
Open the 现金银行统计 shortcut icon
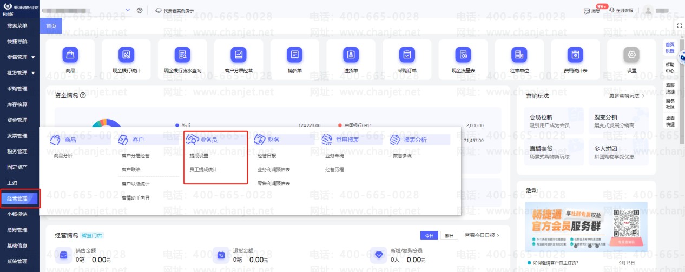(x=126, y=55)
